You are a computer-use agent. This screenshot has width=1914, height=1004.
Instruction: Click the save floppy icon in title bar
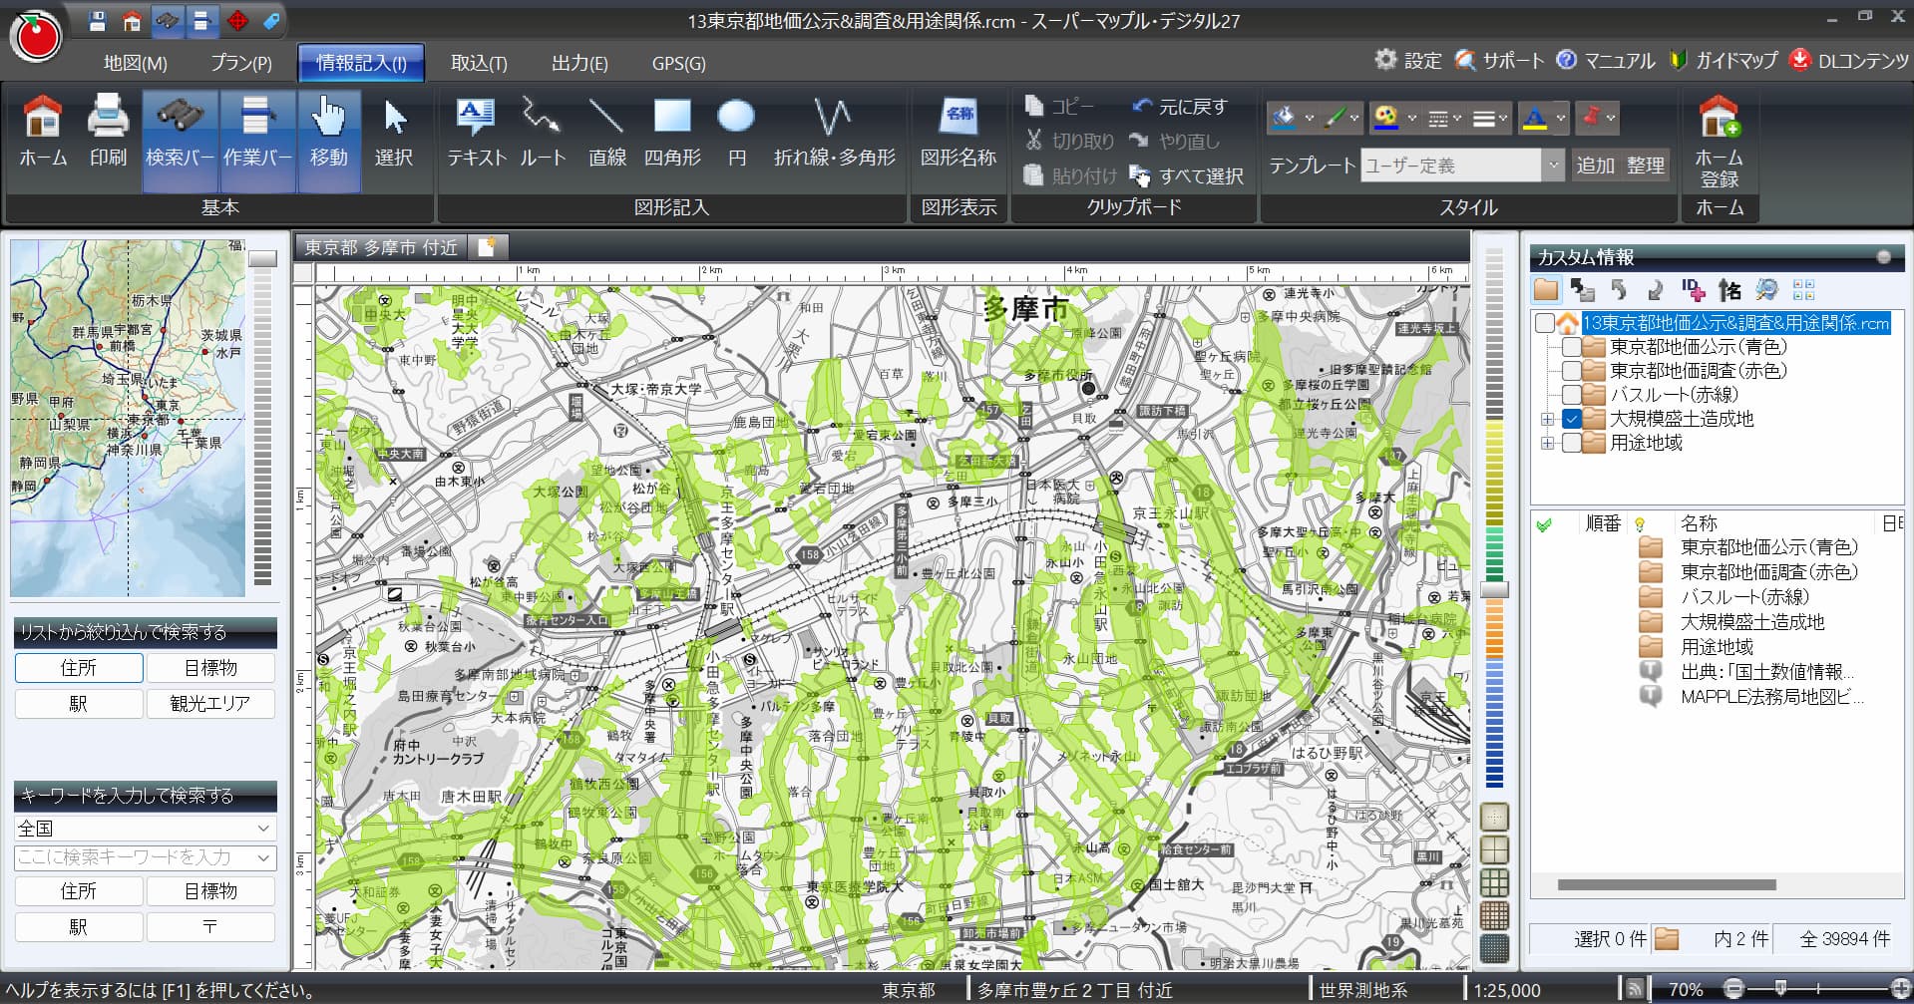point(97,20)
